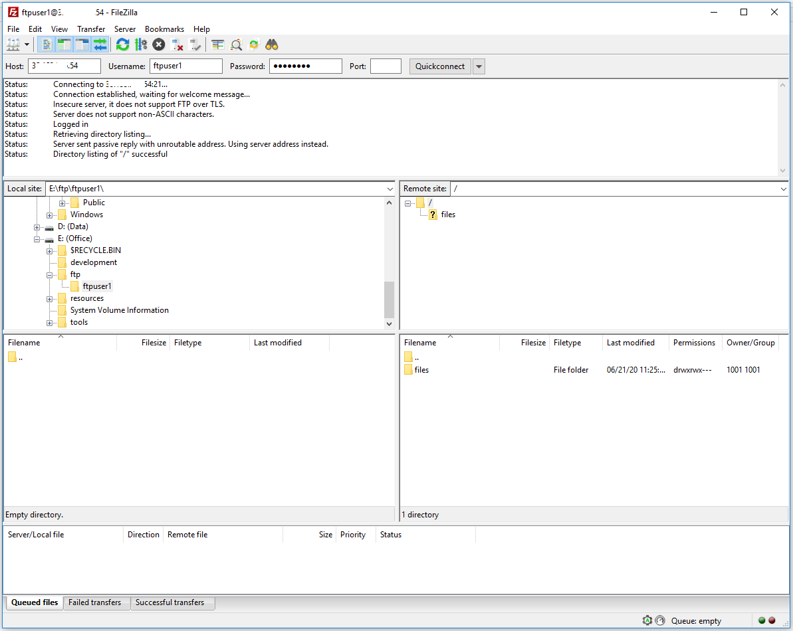Collapse the E: (Office) drive node
793x631 pixels.
coord(37,240)
